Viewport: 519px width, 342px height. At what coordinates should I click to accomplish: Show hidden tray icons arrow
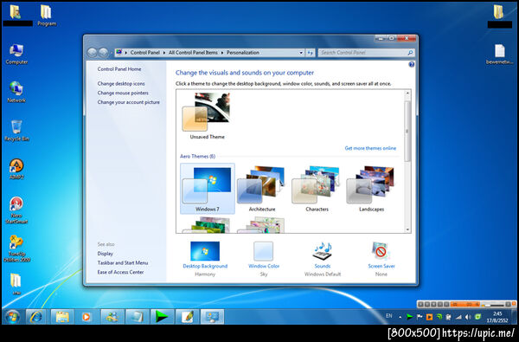400,317
